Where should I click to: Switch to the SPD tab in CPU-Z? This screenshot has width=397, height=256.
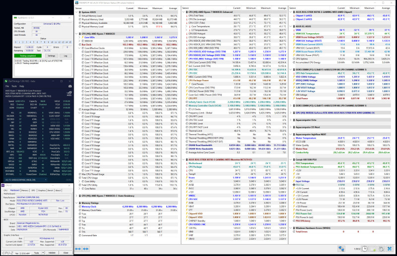coord(33,190)
